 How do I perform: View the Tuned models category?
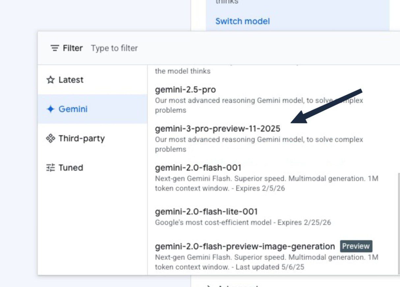tap(71, 168)
